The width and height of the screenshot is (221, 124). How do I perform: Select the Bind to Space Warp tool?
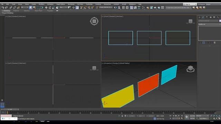point(18,8)
